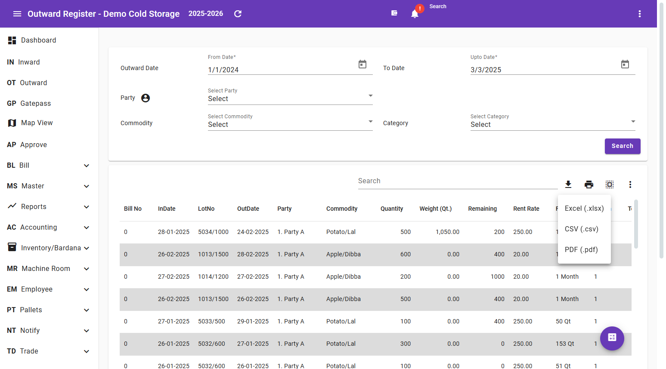Open the hamburger navigation menu
Viewport: 666px width, 369px height.
click(17, 13)
